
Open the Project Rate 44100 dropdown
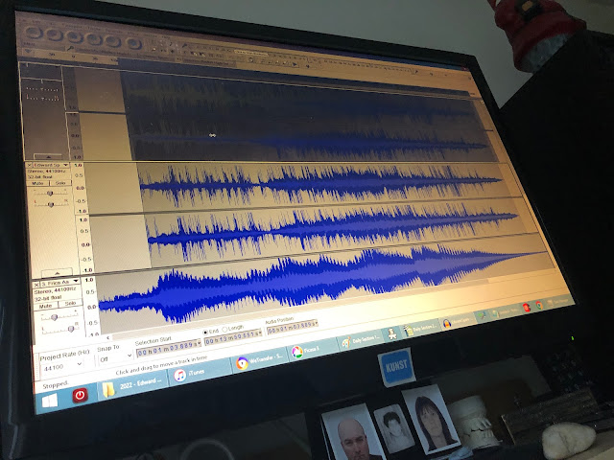(x=62, y=367)
